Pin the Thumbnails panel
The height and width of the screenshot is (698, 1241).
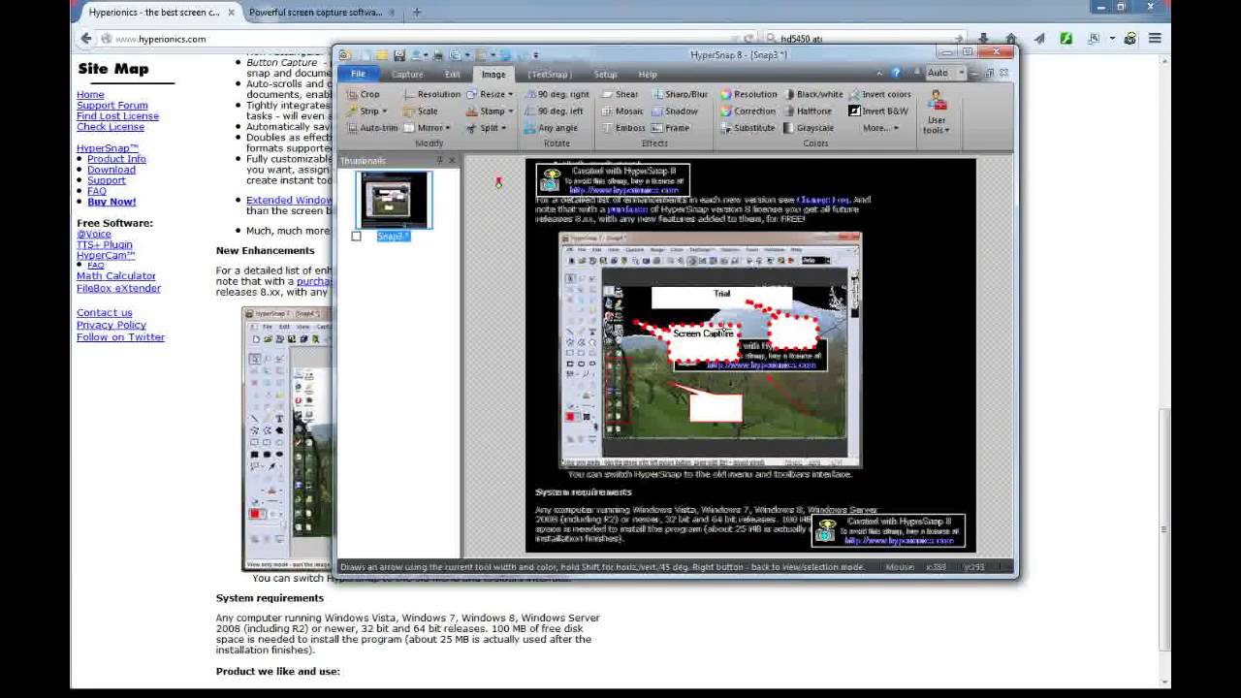click(x=439, y=160)
